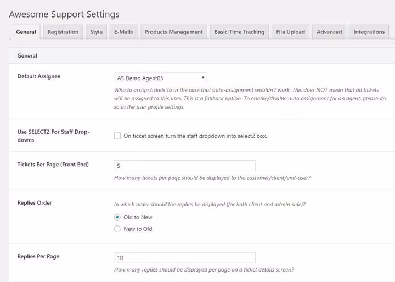Image resolution: width=395 pixels, height=282 pixels.
Task: Click the Tickets Per Page input field
Action: coord(185,166)
